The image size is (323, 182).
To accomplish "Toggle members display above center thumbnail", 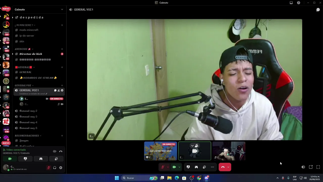I will (x=195, y=146).
